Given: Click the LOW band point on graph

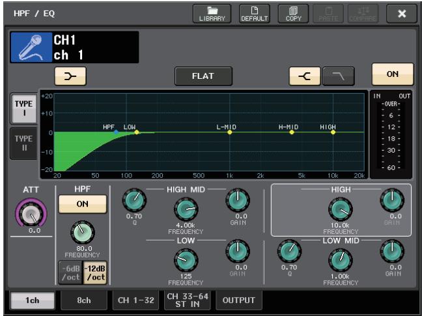Looking at the screenshot, I should pyautogui.click(x=137, y=132).
